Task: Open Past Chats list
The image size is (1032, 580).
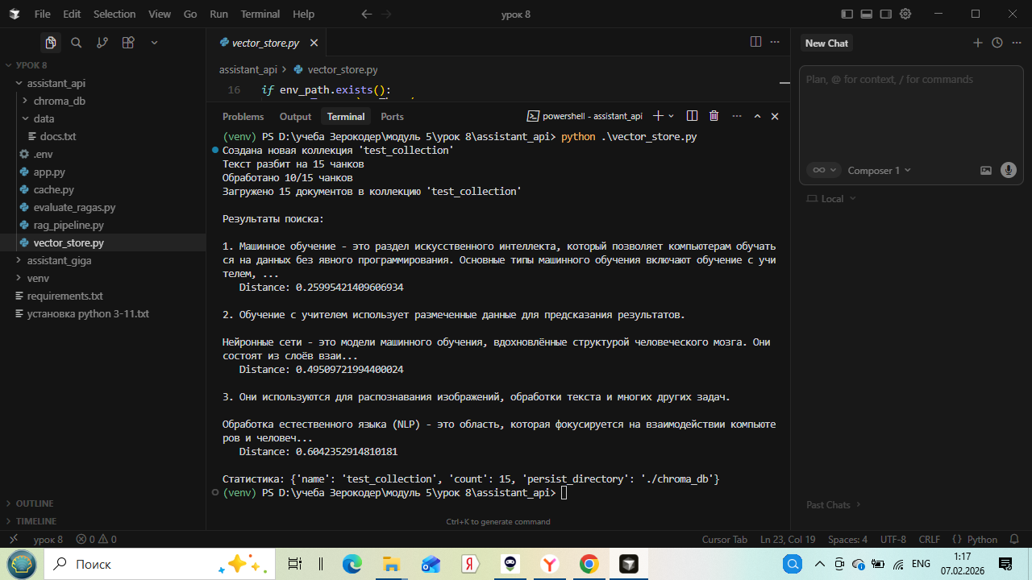Action: tap(834, 504)
